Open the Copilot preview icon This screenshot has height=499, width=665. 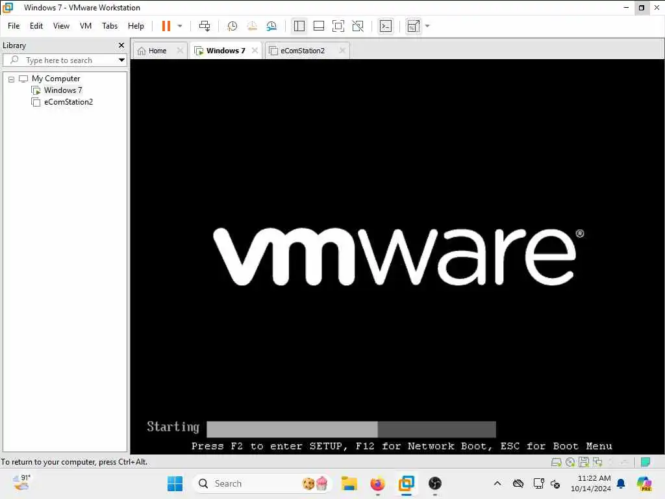644,483
